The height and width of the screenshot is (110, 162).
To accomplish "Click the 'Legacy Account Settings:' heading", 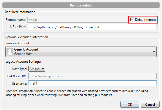I will (x=23, y=62).
